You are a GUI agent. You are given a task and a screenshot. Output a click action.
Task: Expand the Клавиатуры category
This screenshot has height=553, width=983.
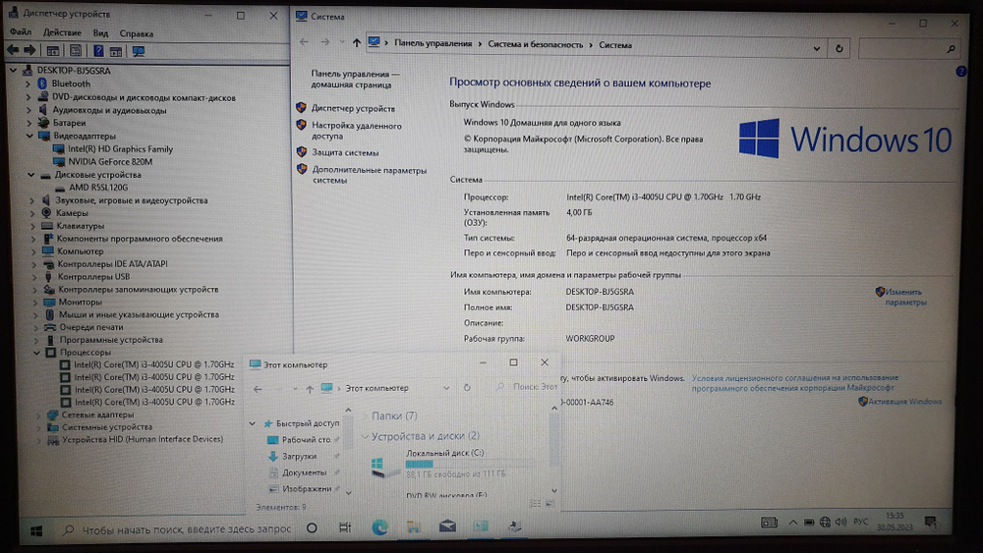coord(32,226)
